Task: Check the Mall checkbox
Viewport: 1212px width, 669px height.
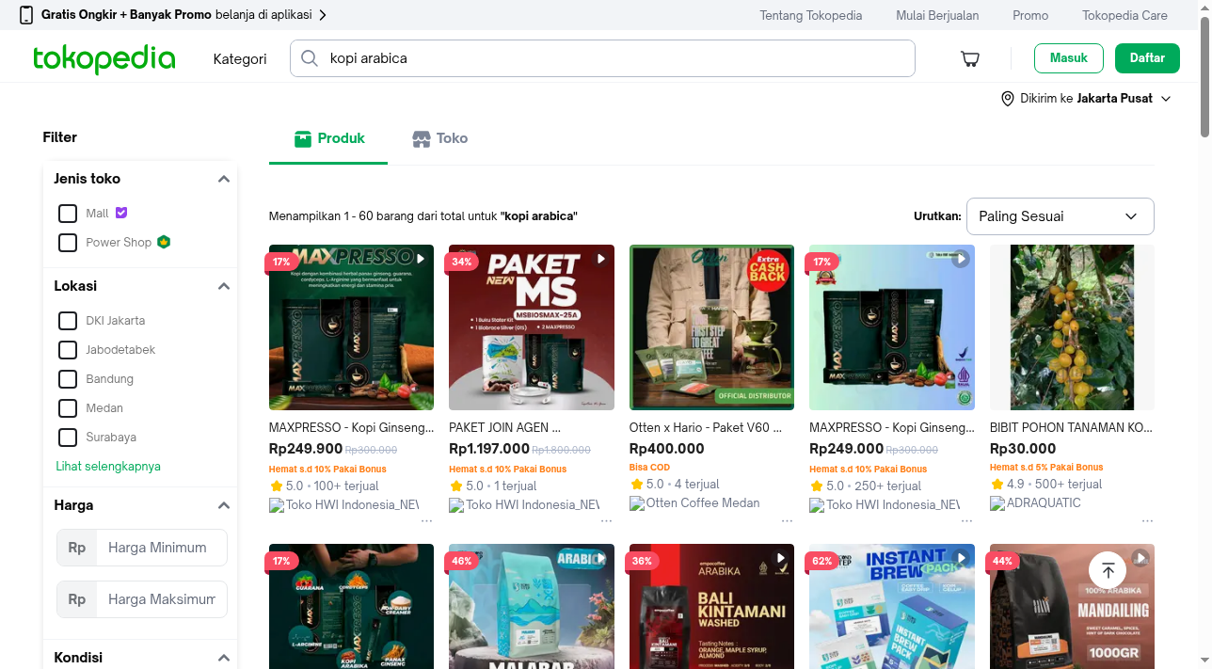Action: [68, 214]
